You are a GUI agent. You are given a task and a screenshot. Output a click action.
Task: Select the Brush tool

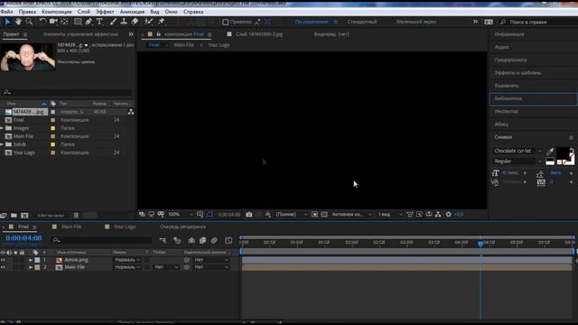[113, 22]
